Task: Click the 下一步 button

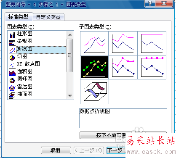Action: (116, 150)
